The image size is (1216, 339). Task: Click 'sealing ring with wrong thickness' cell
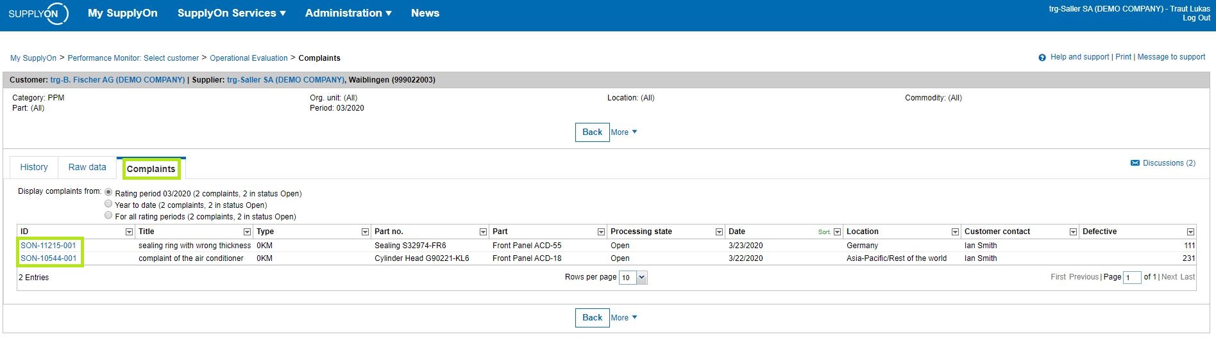194,246
